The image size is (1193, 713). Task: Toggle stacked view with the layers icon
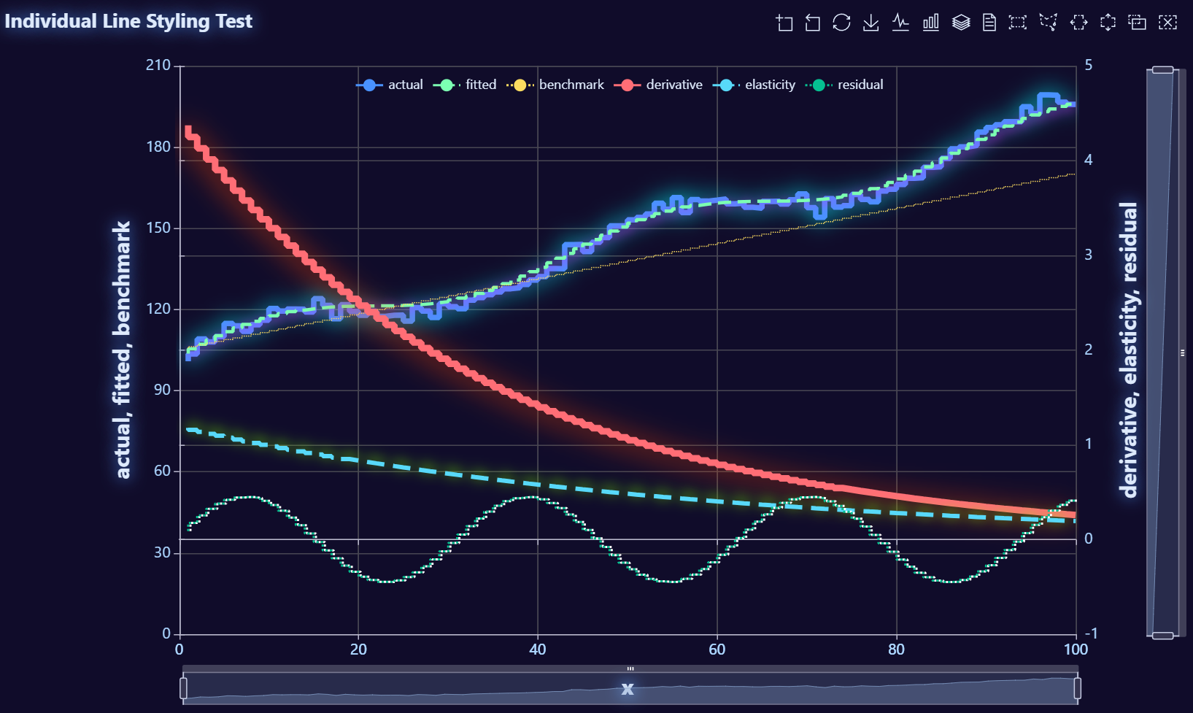pos(961,23)
